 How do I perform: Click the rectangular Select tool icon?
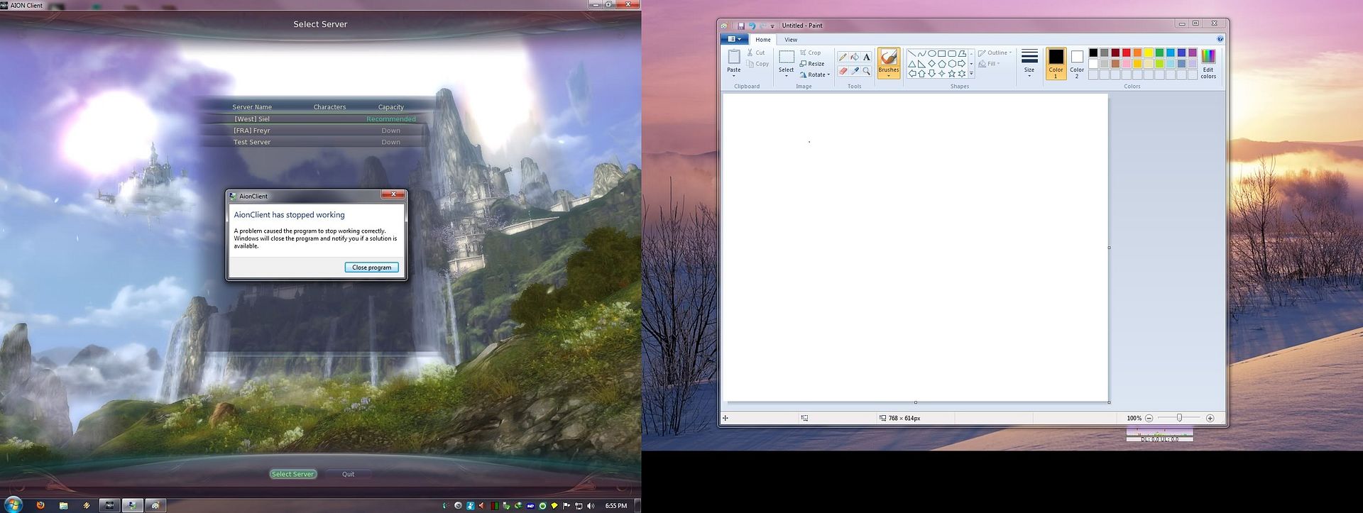786,57
